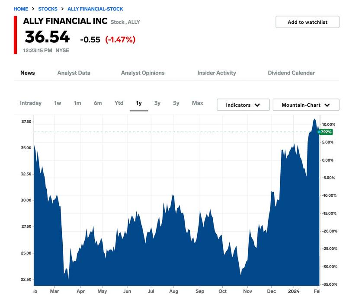Go to HOME breadcrumb link
Screen dimensions: 346x303
click(x=21, y=9)
